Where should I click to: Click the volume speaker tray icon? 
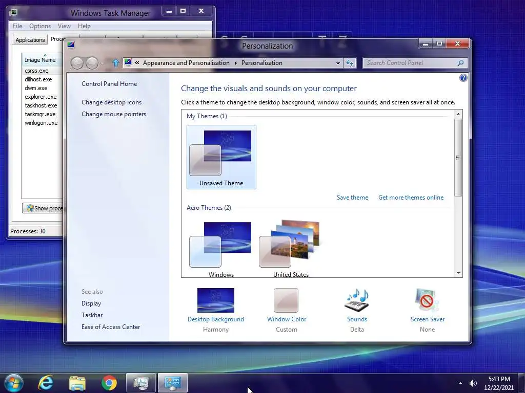(x=473, y=383)
